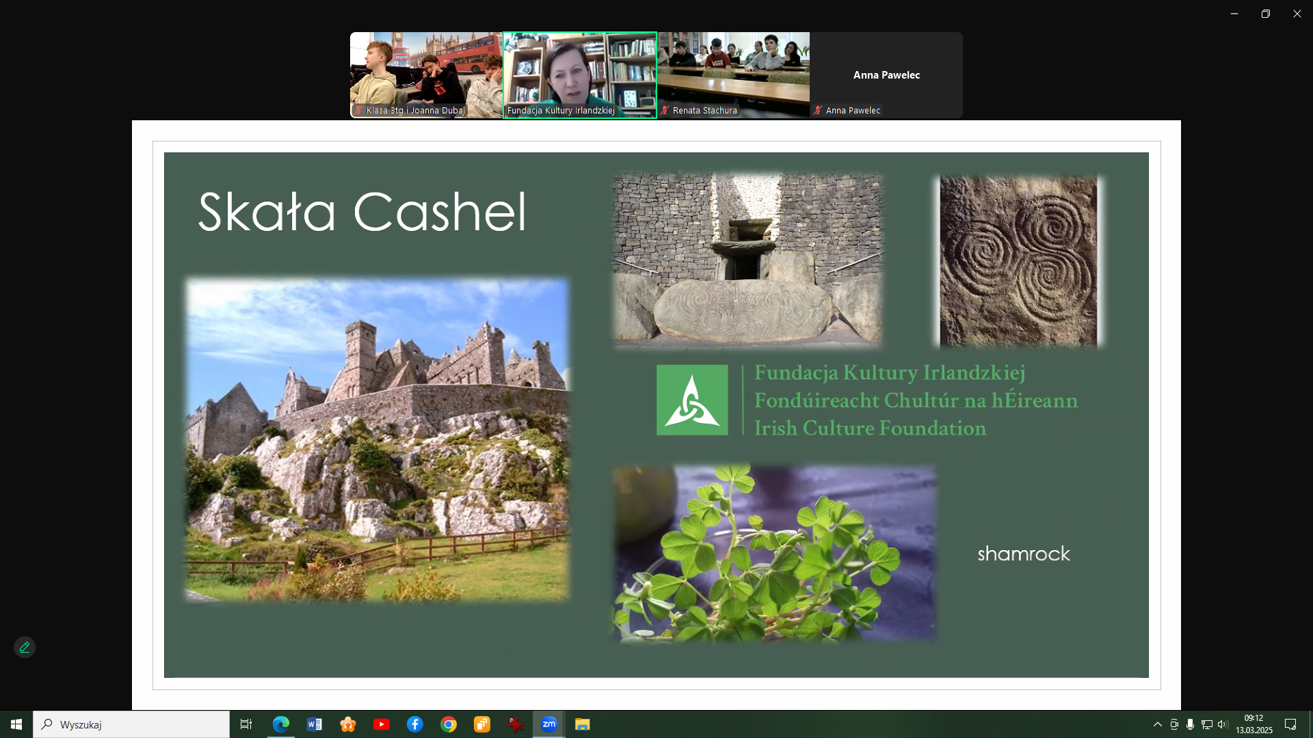Click the Wyszukaj search box
This screenshot has width=1313, height=738.
[131, 724]
